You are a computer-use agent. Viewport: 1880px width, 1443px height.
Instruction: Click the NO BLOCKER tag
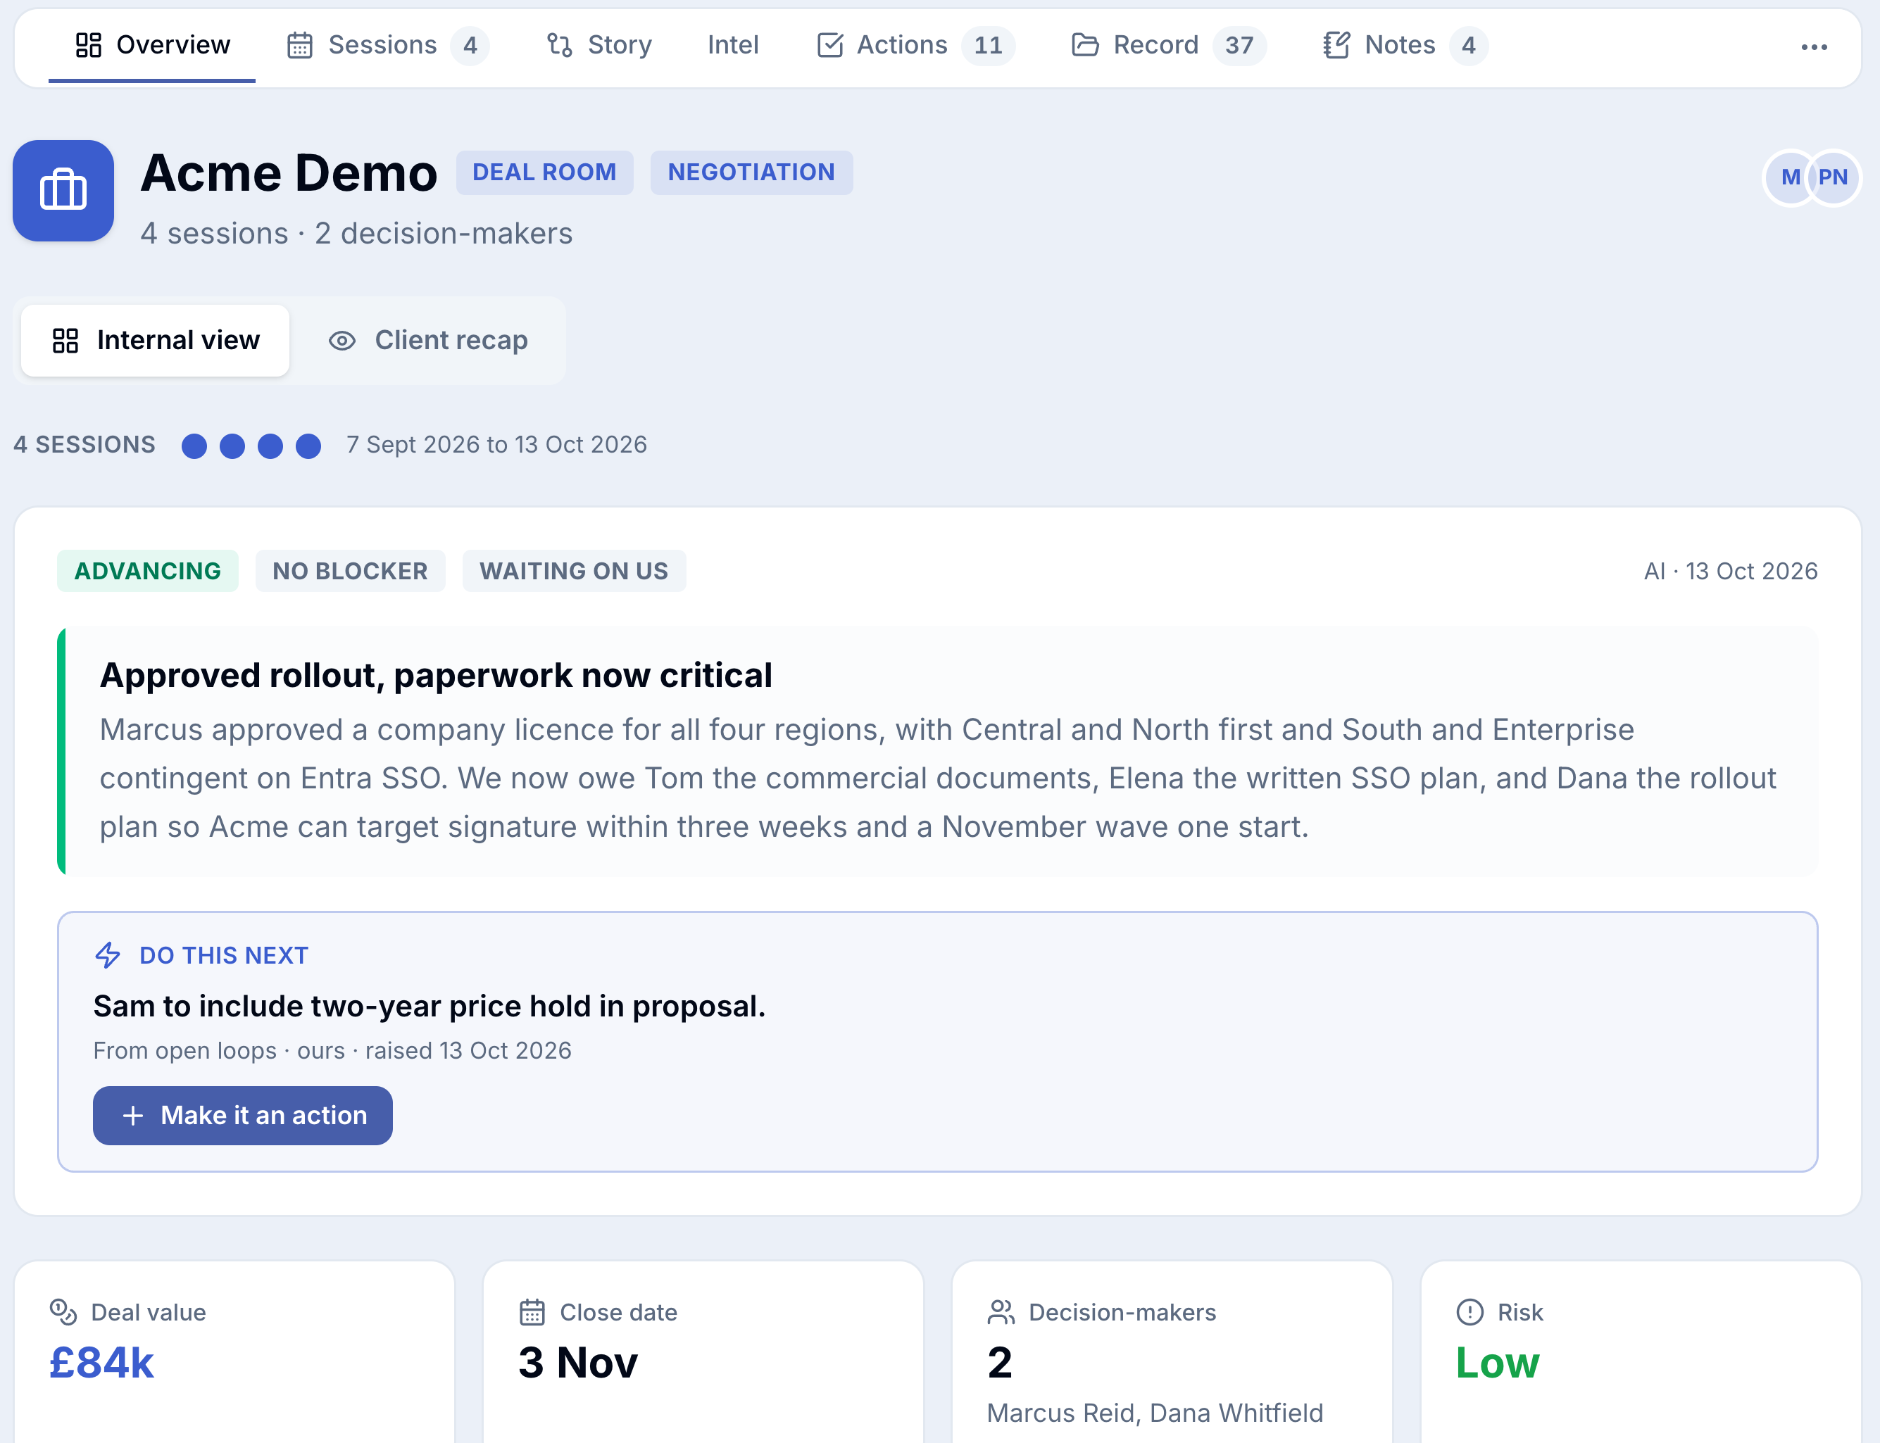click(351, 571)
